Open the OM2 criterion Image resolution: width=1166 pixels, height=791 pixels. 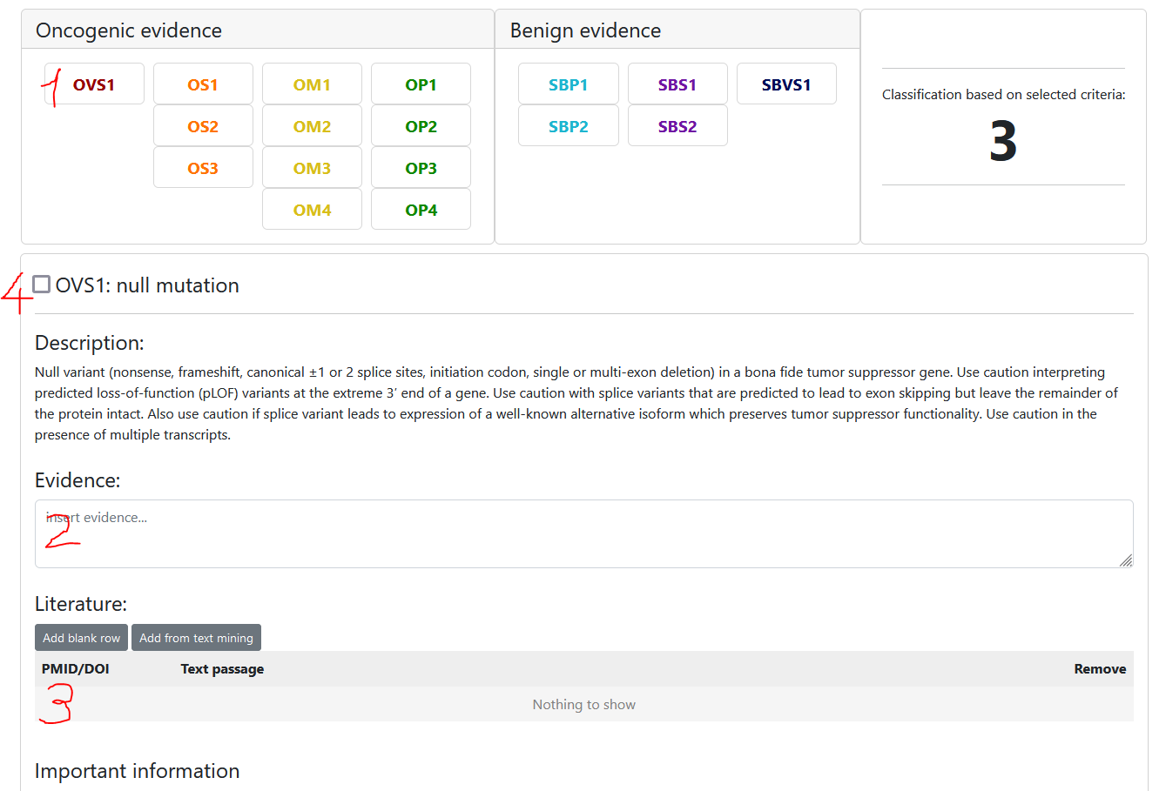coord(312,126)
